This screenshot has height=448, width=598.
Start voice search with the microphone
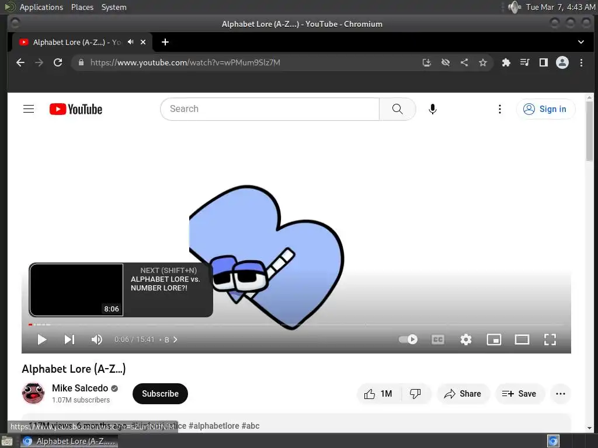[433, 109]
